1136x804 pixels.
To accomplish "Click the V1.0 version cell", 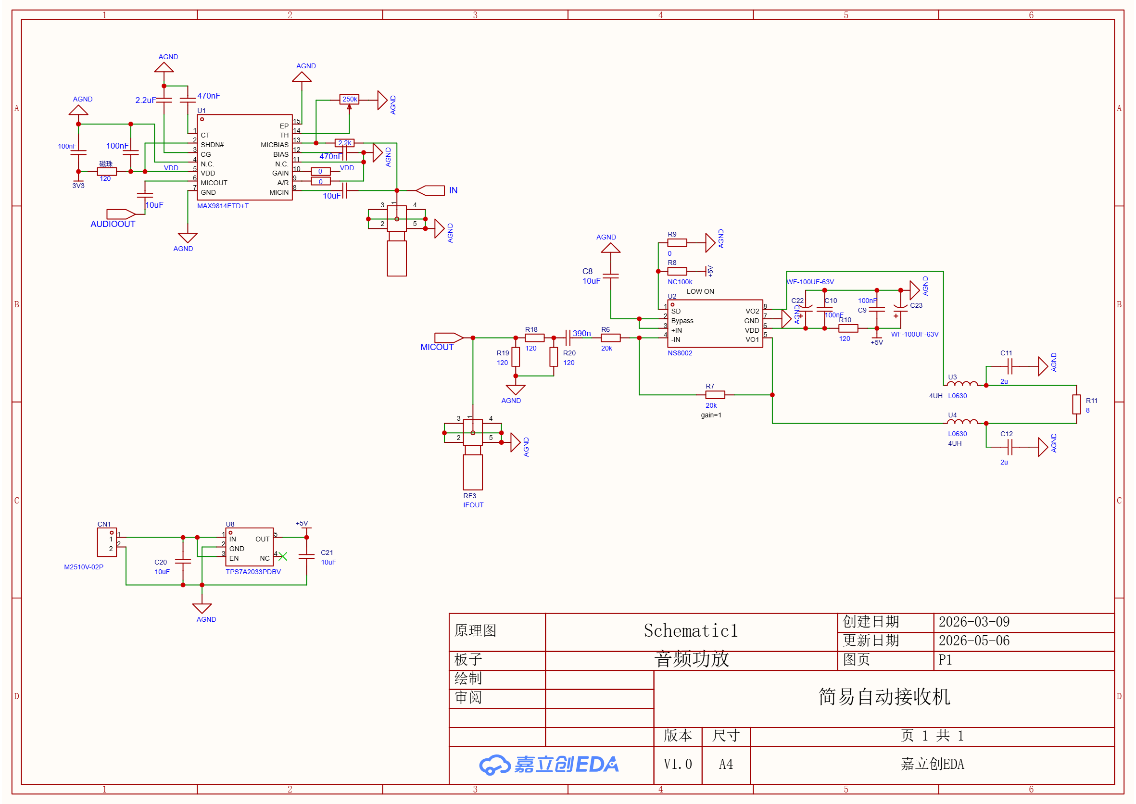I will pyautogui.click(x=678, y=765).
